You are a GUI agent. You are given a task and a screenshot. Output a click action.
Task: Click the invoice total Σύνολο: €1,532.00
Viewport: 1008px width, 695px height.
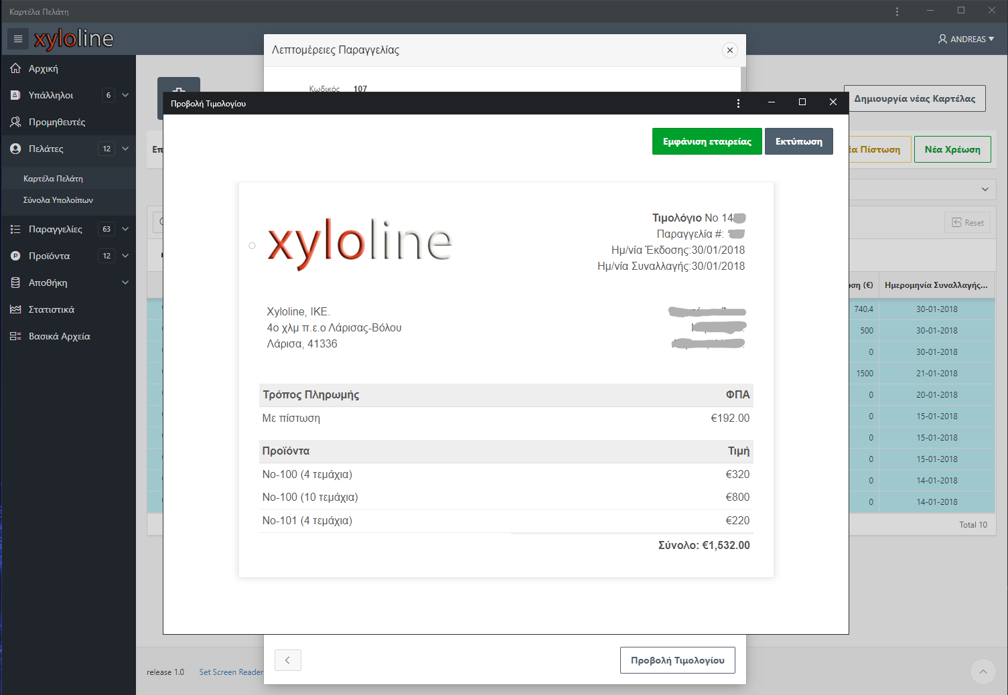[704, 545]
